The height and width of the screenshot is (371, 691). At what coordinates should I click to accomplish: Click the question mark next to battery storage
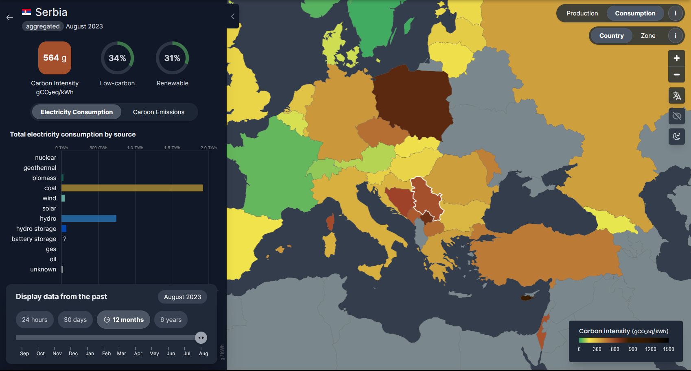65,239
